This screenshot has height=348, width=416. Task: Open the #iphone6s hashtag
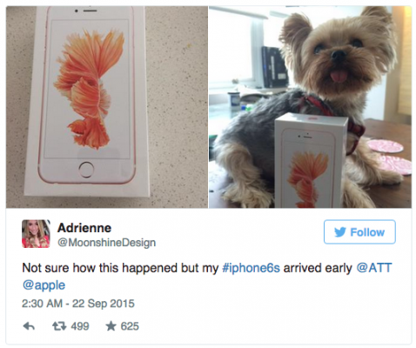[x=251, y=268]
